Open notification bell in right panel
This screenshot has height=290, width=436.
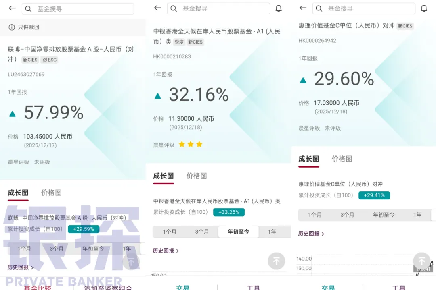pos(424,8)
